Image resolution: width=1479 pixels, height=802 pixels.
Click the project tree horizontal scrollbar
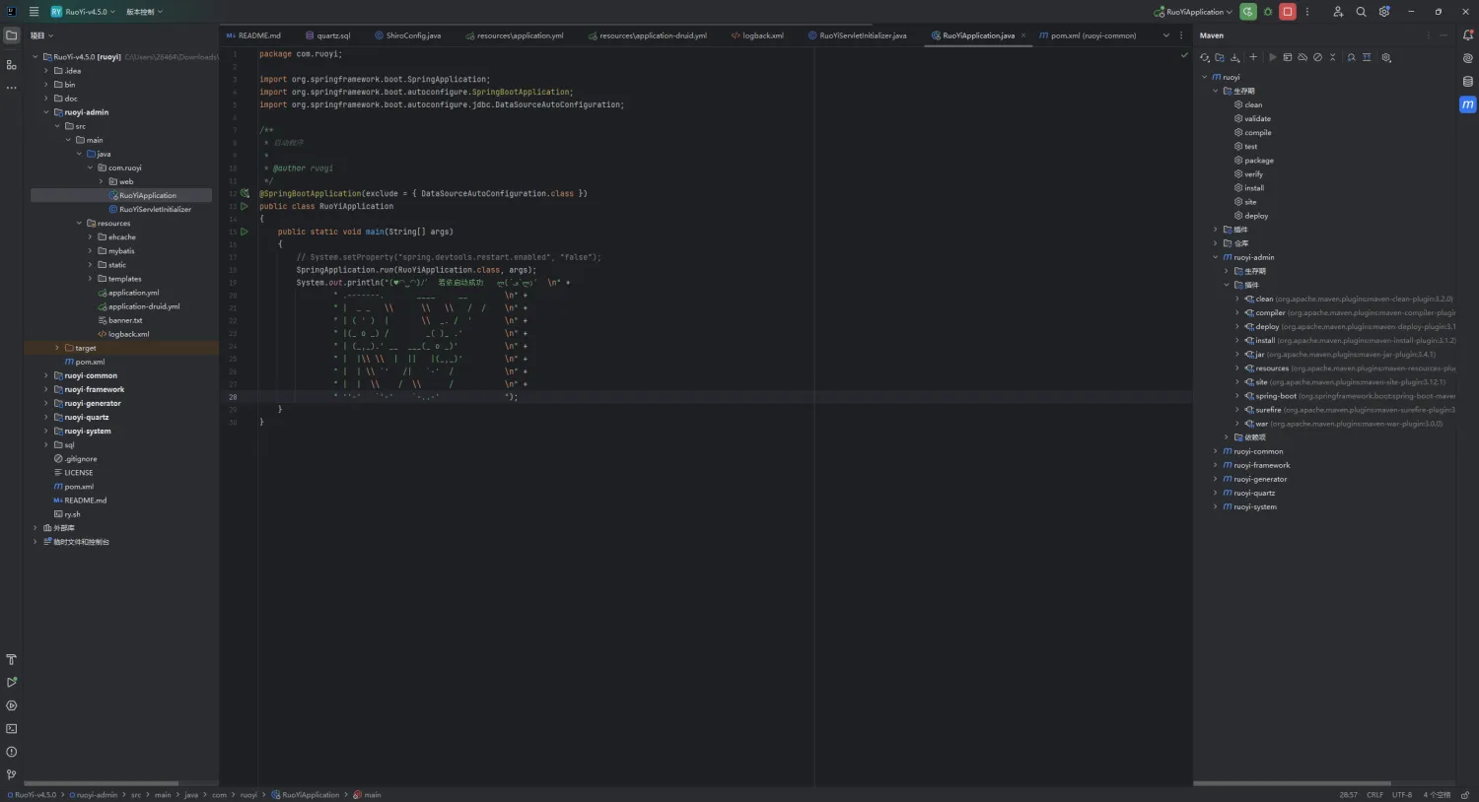[x=101, y=783]
